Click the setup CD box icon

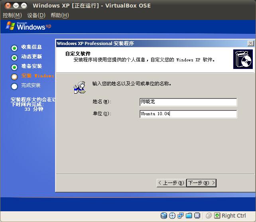coord(243,59)
